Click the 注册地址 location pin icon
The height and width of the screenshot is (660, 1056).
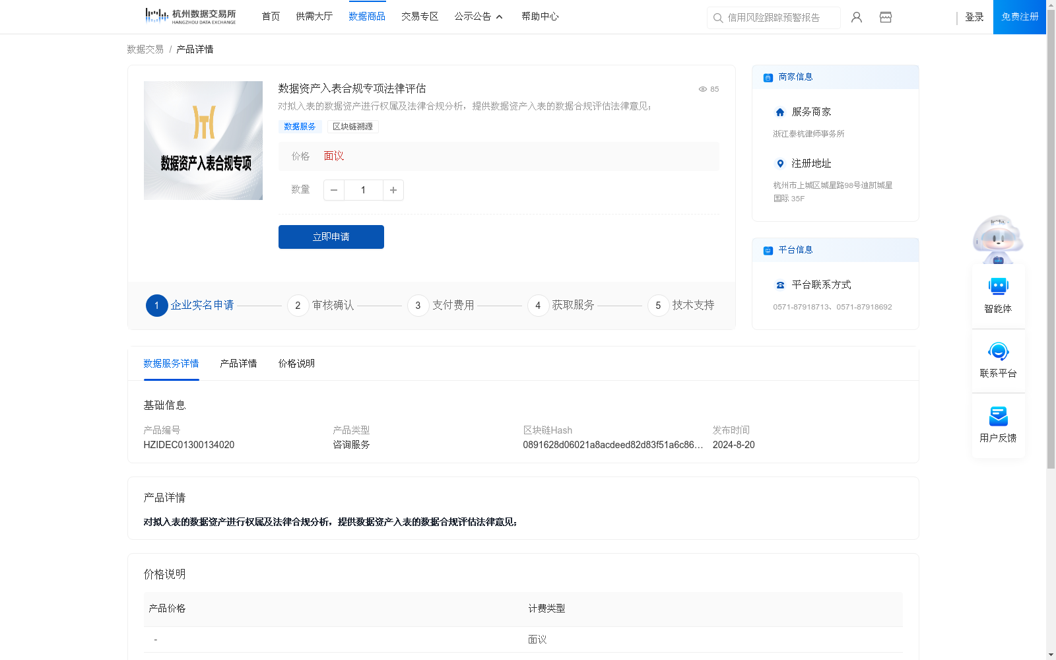(780, 164)
